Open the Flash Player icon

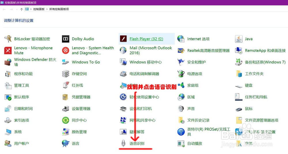pyautogui.click(x=123, y=39)
